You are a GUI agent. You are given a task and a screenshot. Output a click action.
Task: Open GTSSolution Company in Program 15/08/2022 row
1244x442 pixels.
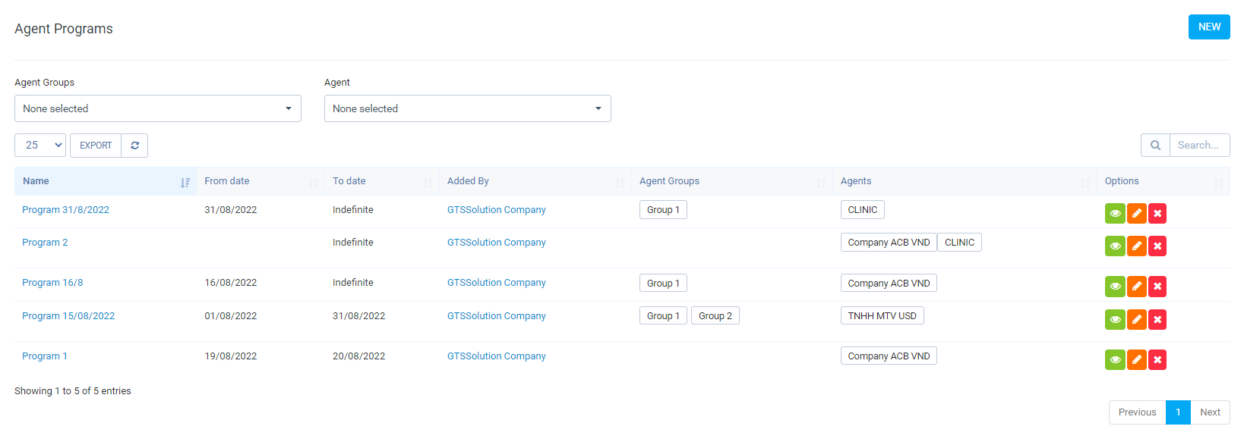click(497, 316)
